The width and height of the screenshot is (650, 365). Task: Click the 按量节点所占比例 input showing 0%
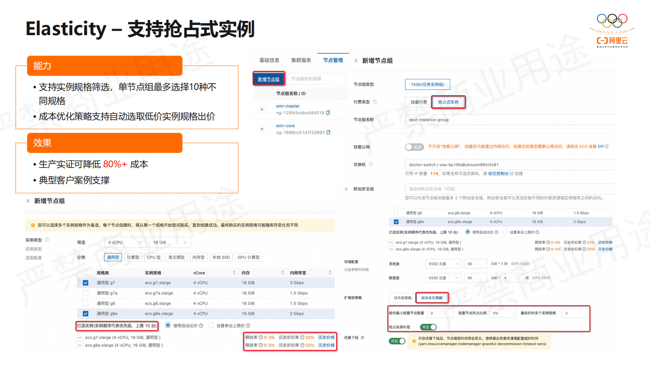click(503, 313)
